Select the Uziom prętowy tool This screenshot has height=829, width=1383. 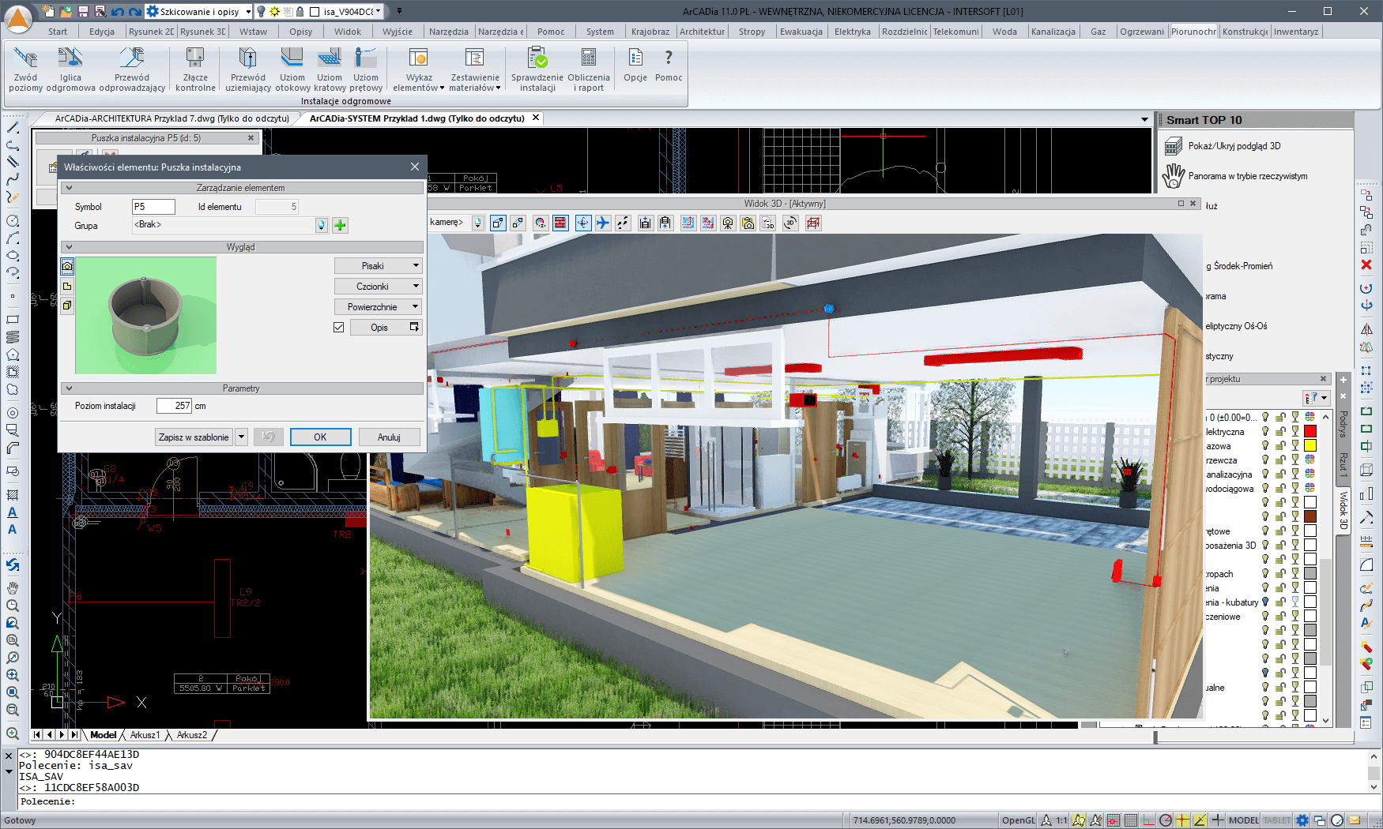[366, 69]
